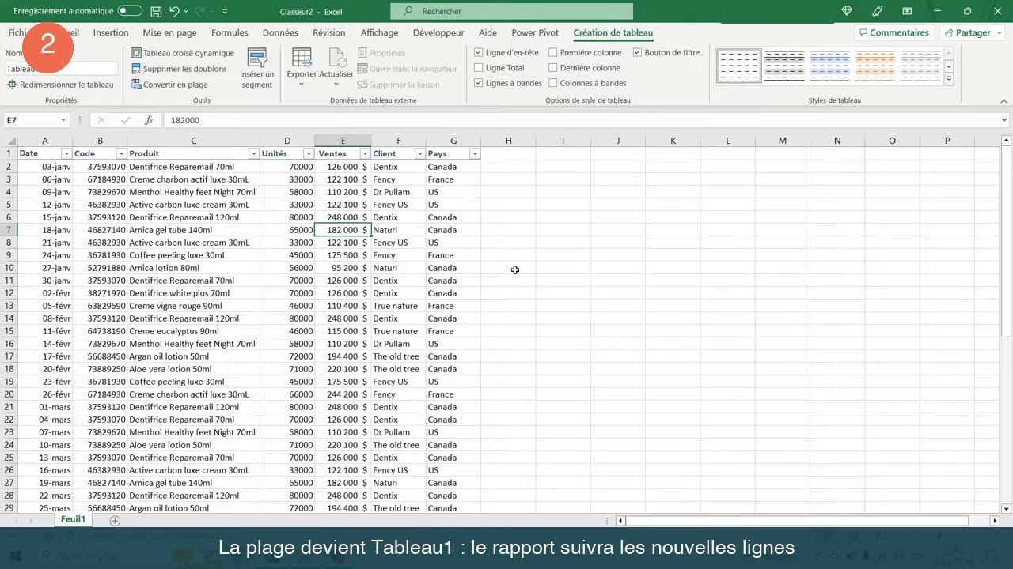Click the Microsoft Premium diamond icon
The image size is (1013, 569).
[847, 11]
